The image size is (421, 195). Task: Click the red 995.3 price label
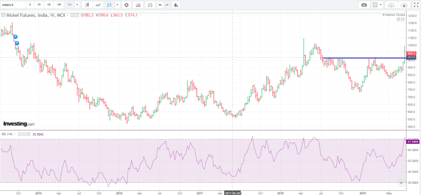[412, 54]
